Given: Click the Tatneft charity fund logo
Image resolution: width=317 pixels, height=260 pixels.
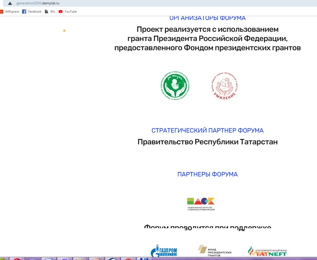Looking at the screenshot, I should (267, 252).
